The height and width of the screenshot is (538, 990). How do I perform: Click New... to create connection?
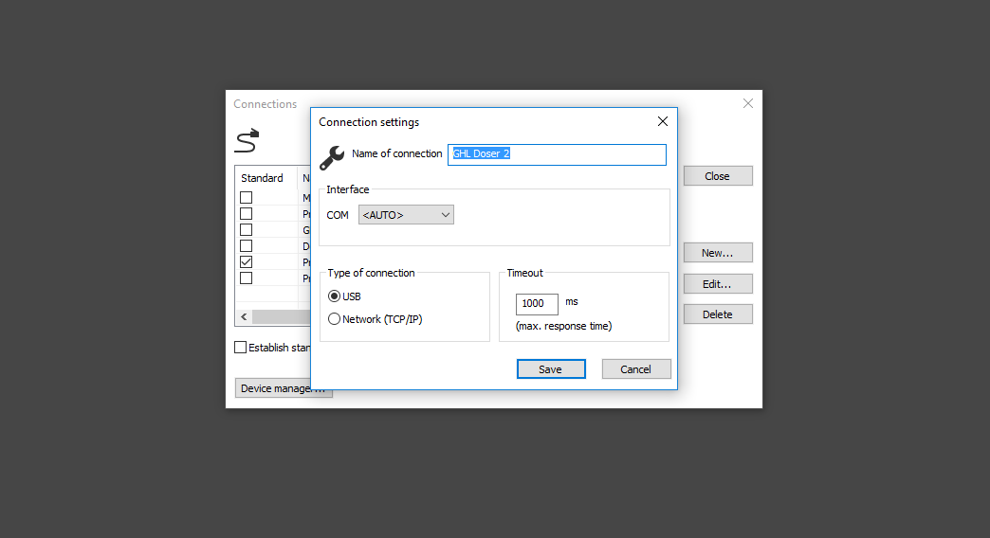(x=718, y=252)
